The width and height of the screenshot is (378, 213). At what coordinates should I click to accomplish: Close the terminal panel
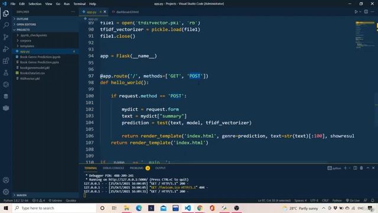373,168
